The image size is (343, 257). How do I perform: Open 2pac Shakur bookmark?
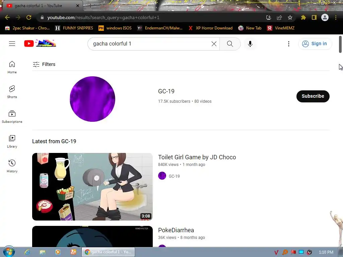[x=27, y=28]
